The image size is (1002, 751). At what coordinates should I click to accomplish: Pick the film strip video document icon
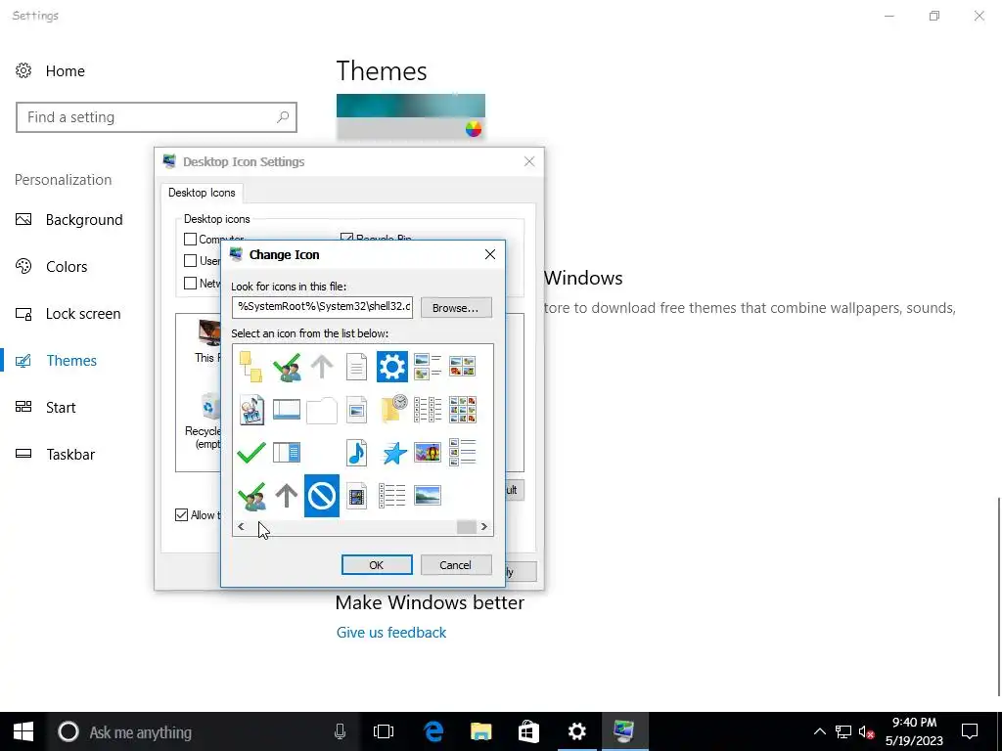pyautogui.click(x=356, y=496)
